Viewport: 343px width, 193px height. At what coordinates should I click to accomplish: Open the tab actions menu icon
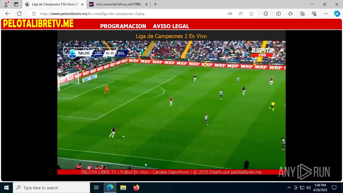tap(16, 4)
